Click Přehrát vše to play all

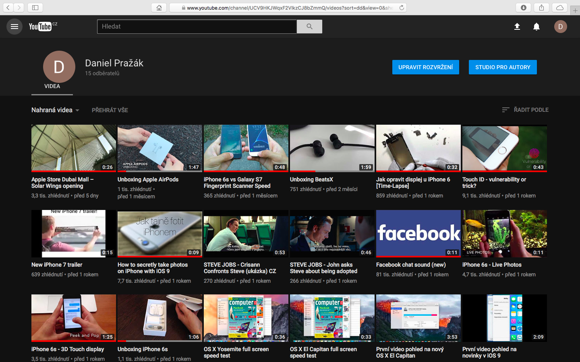[x=110, y=110]
